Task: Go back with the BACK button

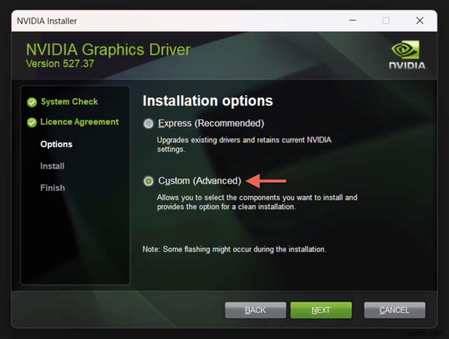Action: click(256, 310)
